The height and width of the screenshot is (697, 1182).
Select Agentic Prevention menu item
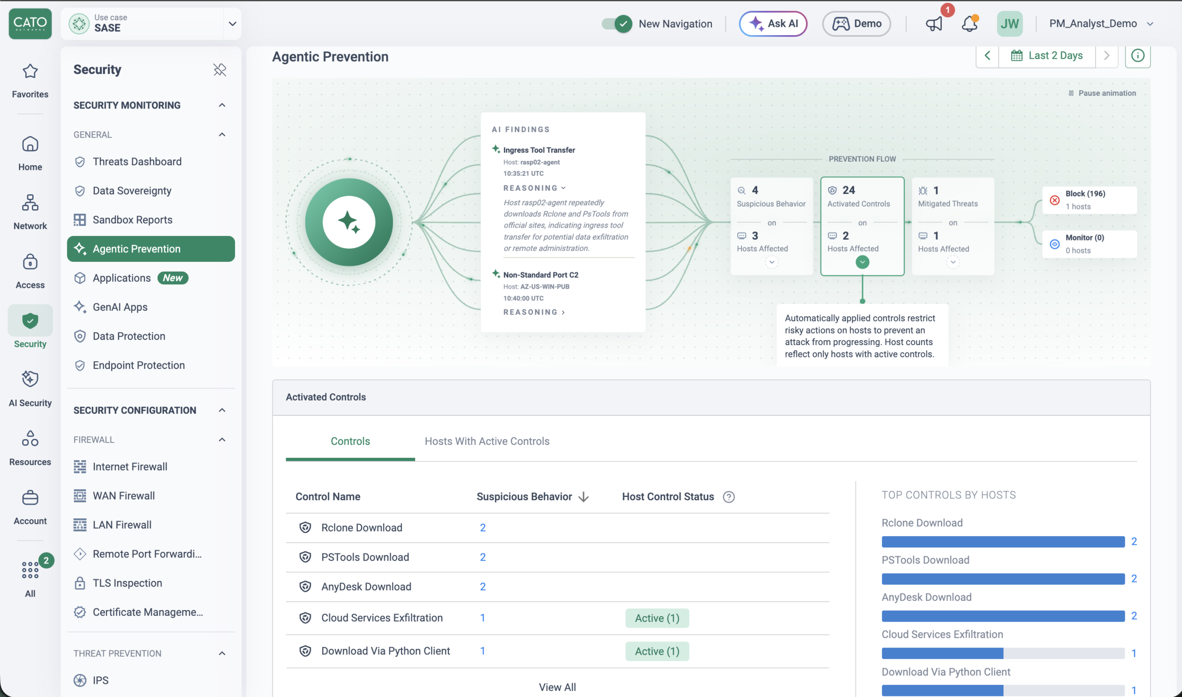(151, 249)
